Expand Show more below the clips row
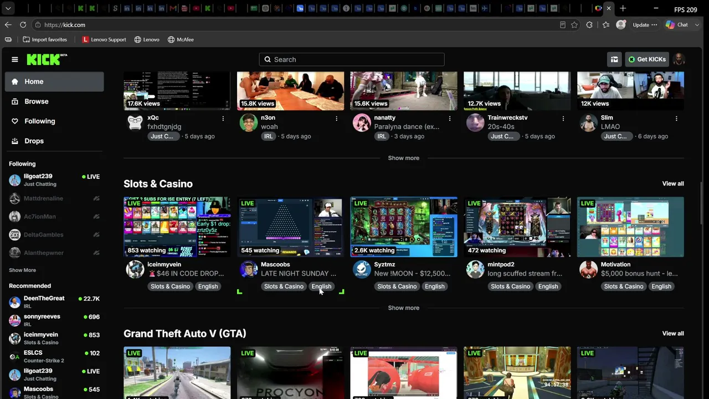Image resolution: width=709 pixels, height=399 pixels. [404, 158]
